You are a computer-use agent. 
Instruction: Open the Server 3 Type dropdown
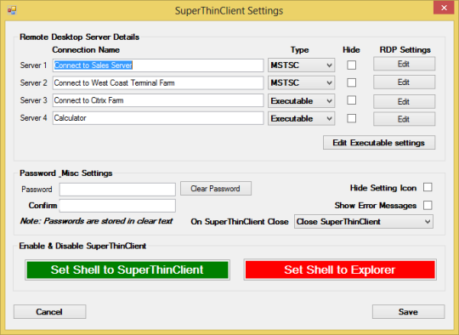point(301,101)
